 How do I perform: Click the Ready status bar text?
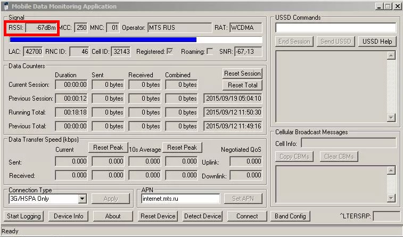pyautogui.click(x=10, y=231)
